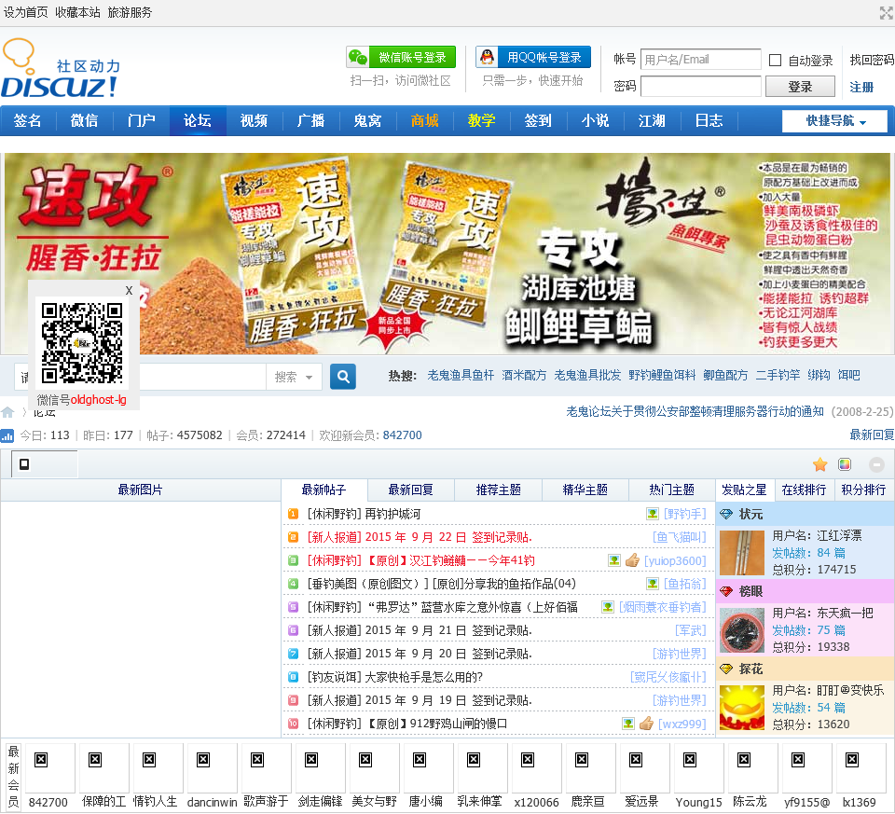895x814 pixels.
Task: Open the 老鬼论坛 notice announcement link
Action: pyautogui.click(x=695, y=411)
